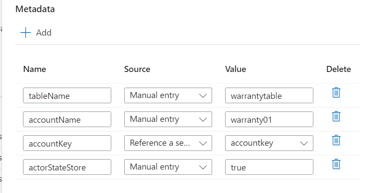Delete the accountName metadata row

336,116
